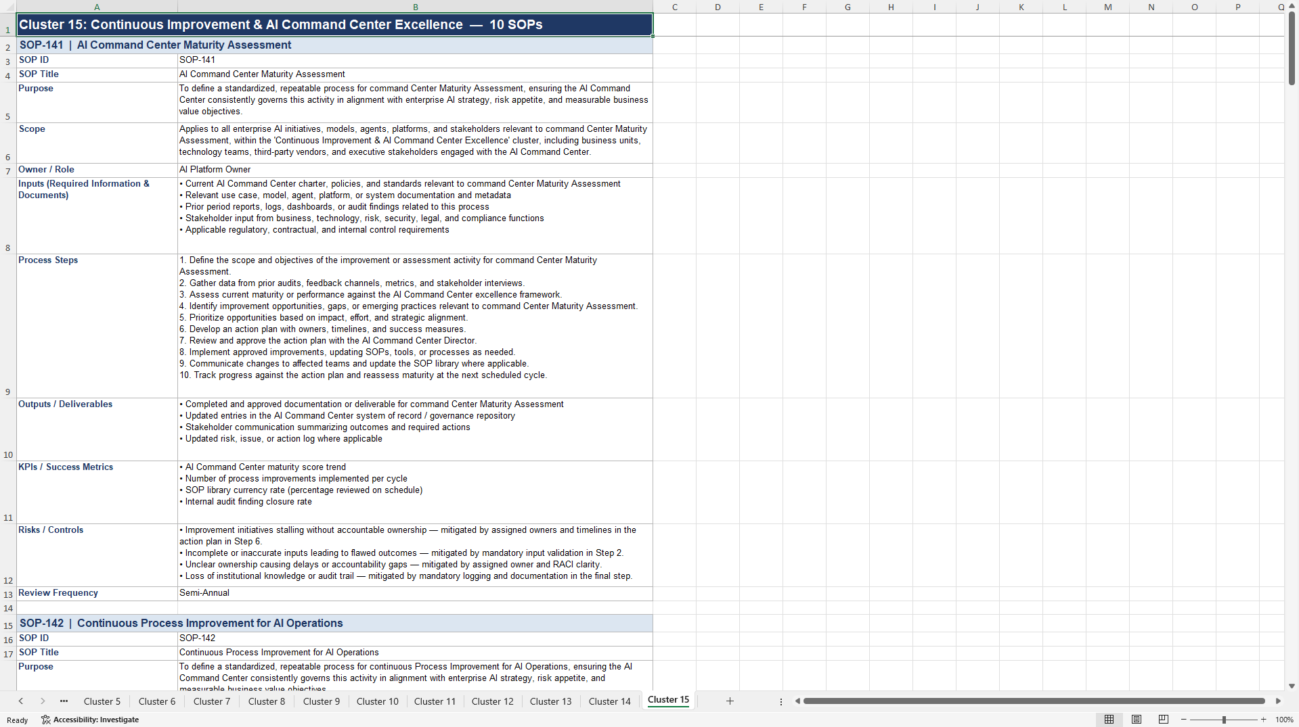
Task: Open the Cluster 10 sheet tab
Action: (378, 701)
